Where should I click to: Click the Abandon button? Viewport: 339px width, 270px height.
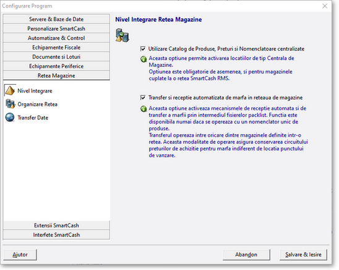tap(246, 255)
